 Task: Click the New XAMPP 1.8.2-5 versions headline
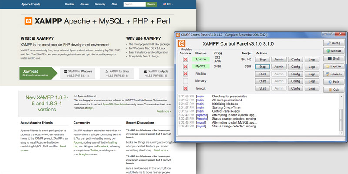point(47,104)
